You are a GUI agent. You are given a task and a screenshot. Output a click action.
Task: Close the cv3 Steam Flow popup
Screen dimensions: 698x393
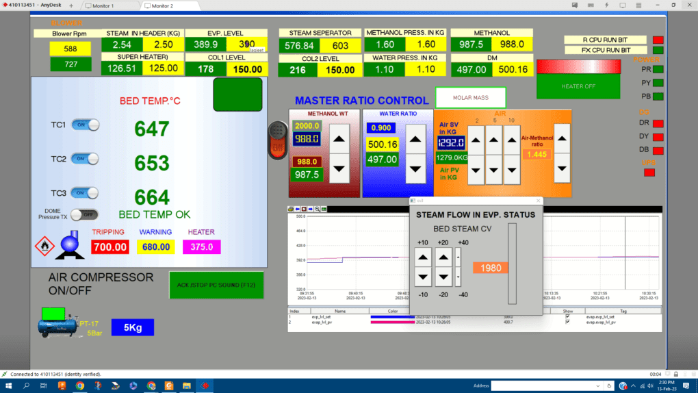click(538, 201)
